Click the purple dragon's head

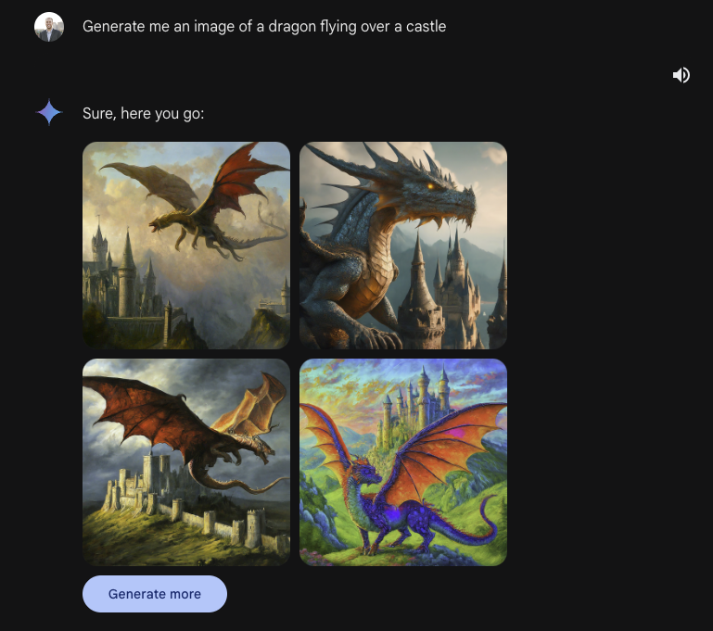point(369,473)
